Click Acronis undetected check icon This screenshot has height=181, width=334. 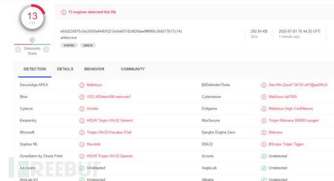264,156
